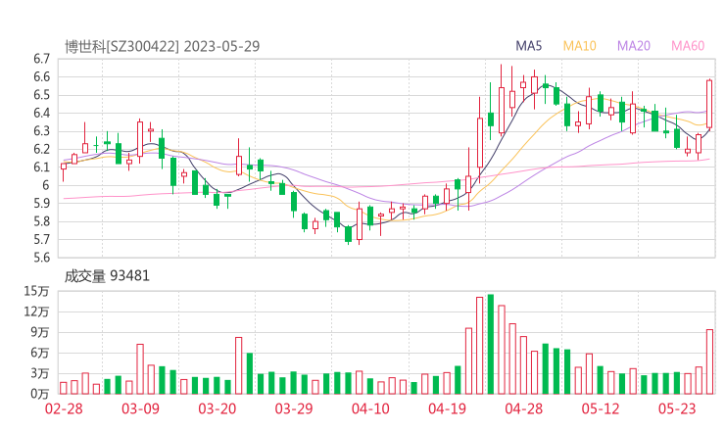Click the 6.7 price axis label
The image size is (725, 431).
[x=41, y=59]
